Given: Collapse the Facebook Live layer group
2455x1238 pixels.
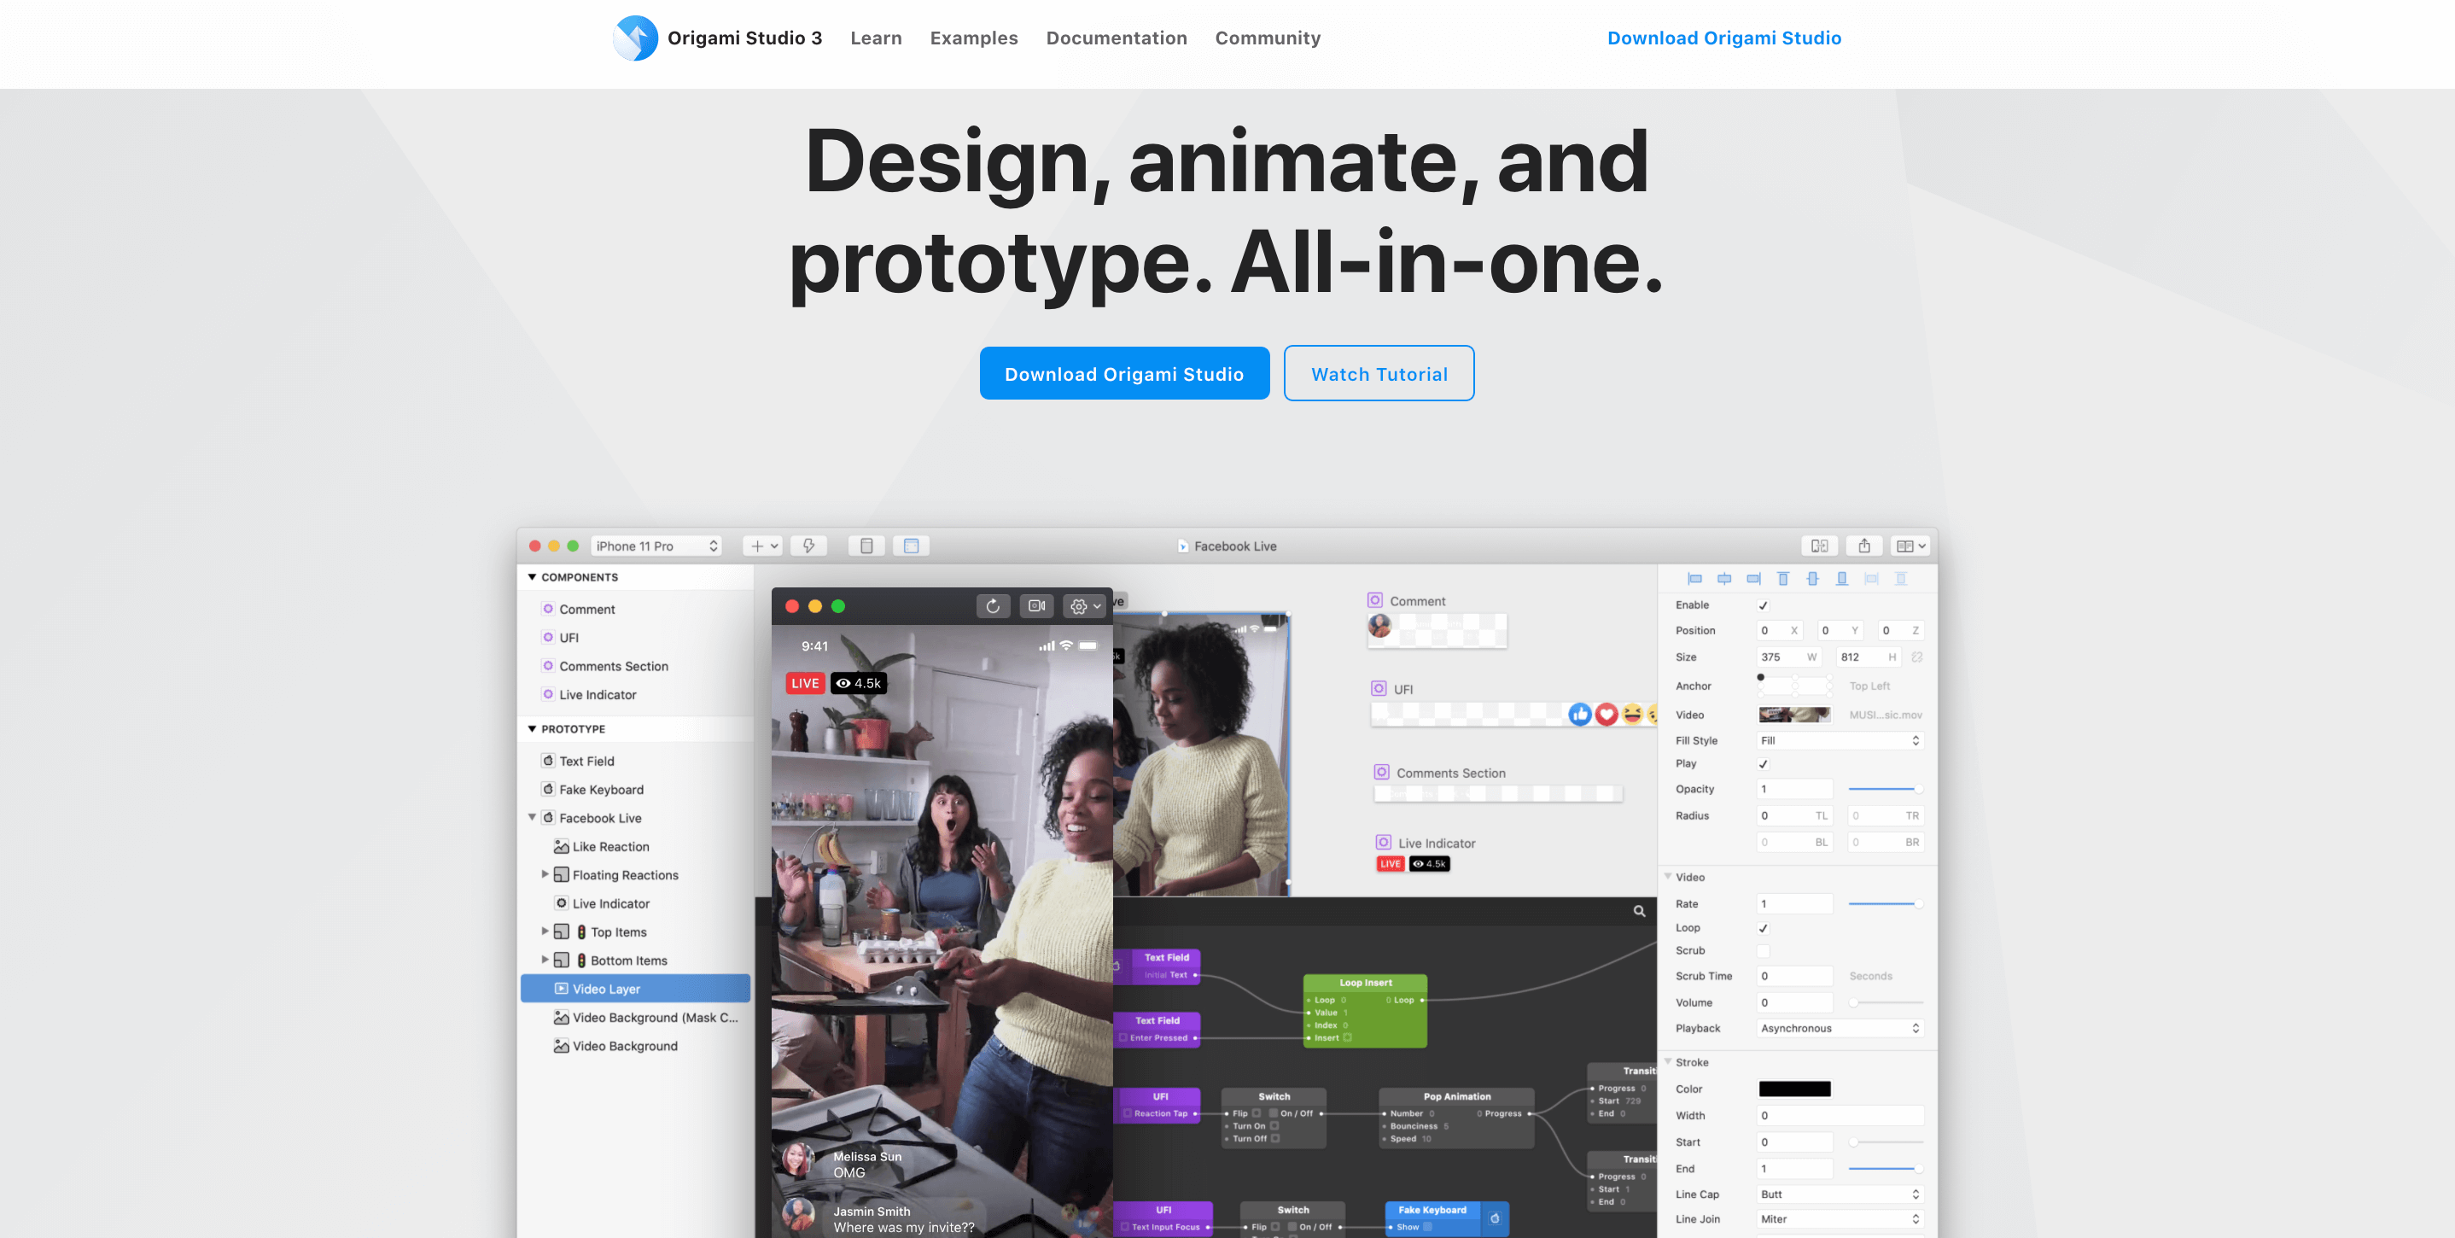Looking at the screenshot, I should 532,818.
